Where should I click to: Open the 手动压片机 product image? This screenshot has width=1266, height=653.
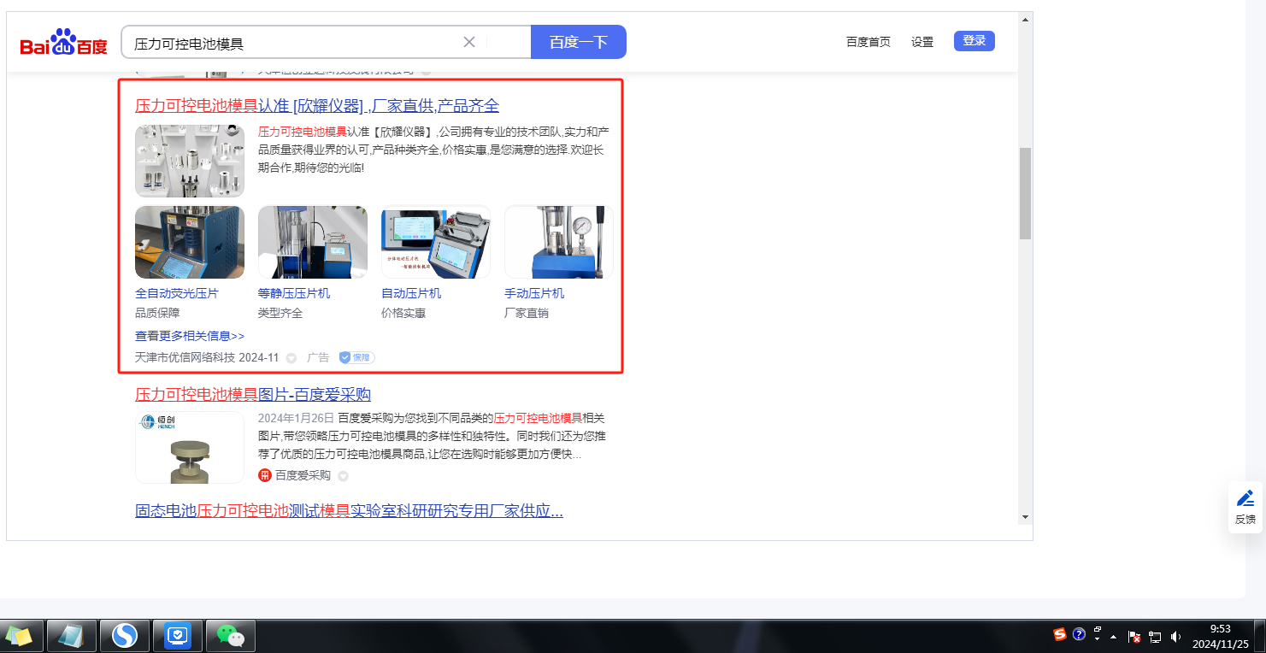point(559,242)
